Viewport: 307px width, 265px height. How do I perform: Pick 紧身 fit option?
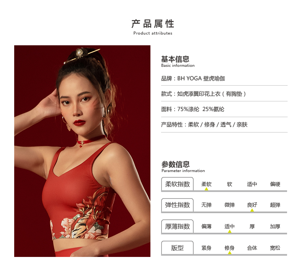tap(206, 248)
